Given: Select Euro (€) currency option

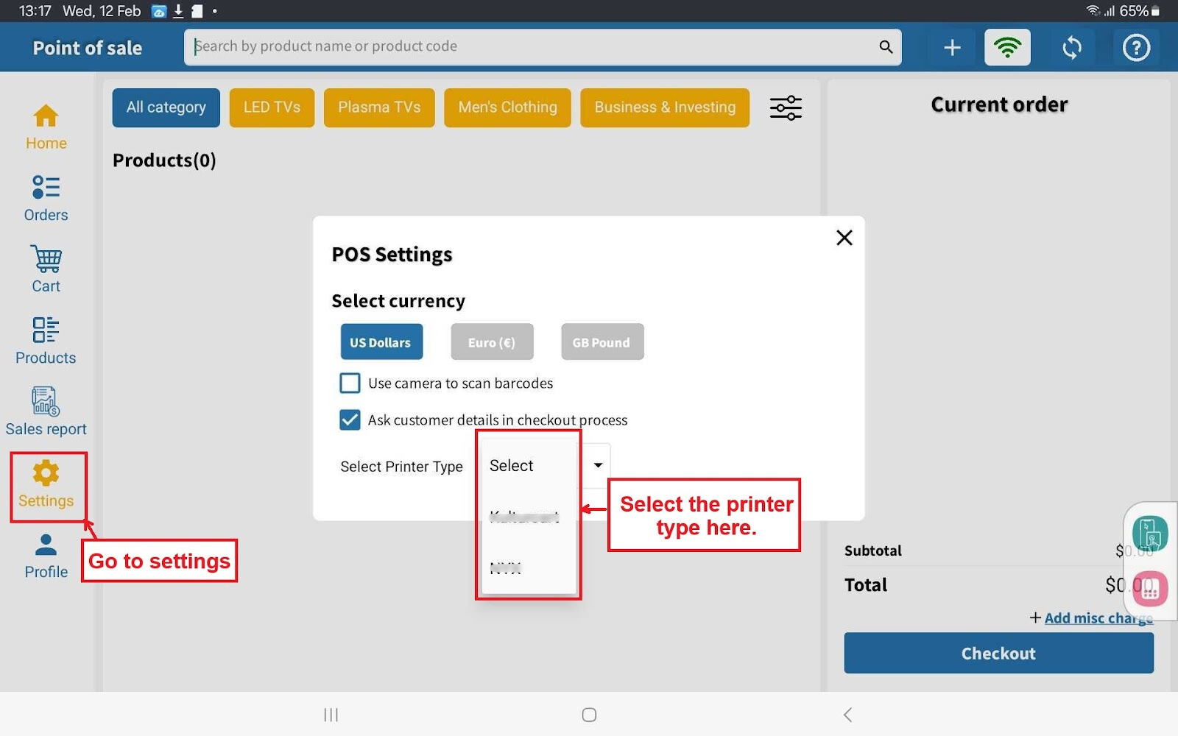Looking at the screenshot, I should (492, 342).
